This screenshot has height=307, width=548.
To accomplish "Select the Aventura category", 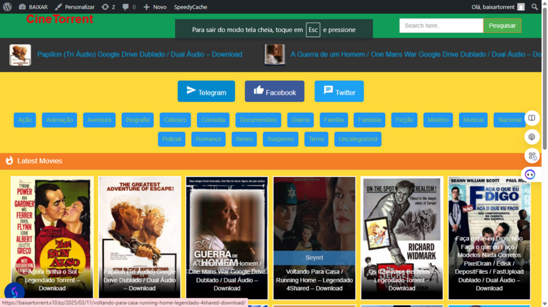I will [99, 120].
